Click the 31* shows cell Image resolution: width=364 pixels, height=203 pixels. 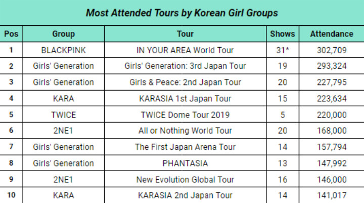[283, 50]
